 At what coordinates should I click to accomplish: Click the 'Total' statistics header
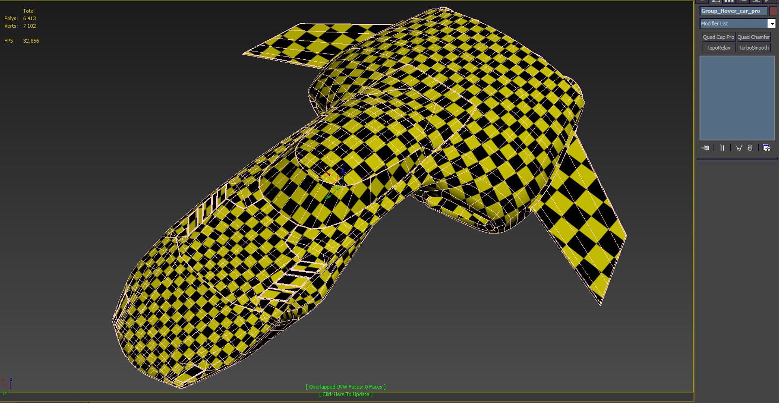coord(29,11)
